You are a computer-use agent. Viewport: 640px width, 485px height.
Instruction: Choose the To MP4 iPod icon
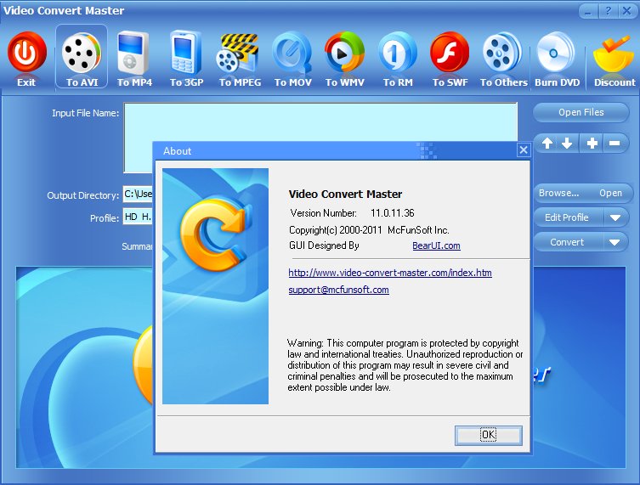point(133,53)
